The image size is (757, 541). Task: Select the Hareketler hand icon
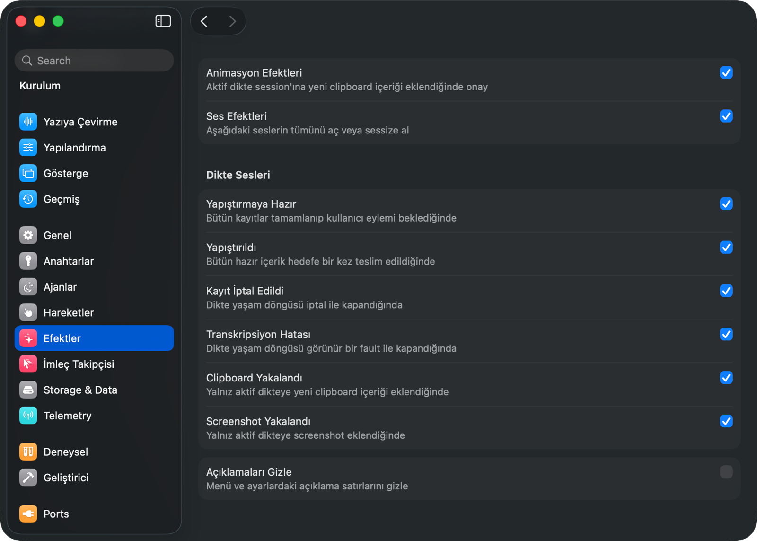[28, 312]
